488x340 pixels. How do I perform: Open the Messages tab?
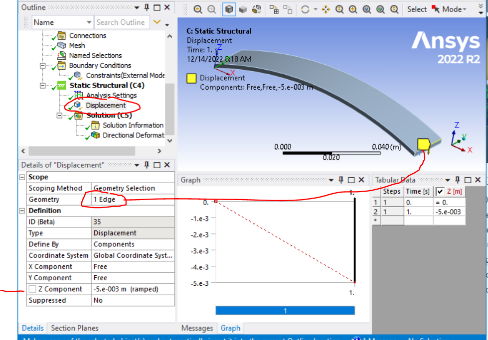(197, 328)
